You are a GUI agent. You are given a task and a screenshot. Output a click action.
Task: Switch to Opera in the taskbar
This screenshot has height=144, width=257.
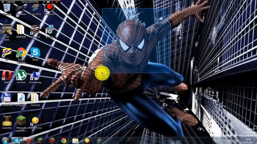(29, 140)
